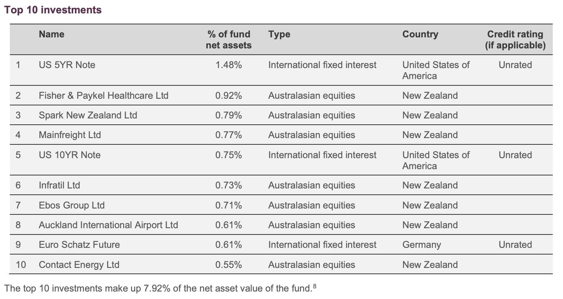Viewport: 563px width, 299px height.
Task: Open footnote 8 superscript reference link
Action: [315, 287]
